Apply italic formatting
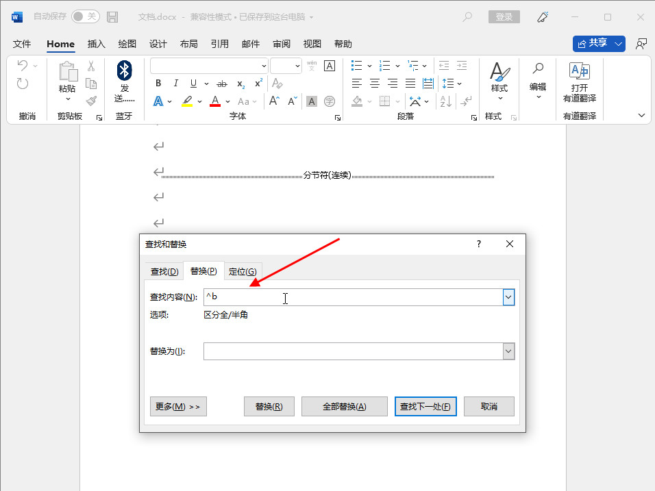 click(x=176, y=84)
